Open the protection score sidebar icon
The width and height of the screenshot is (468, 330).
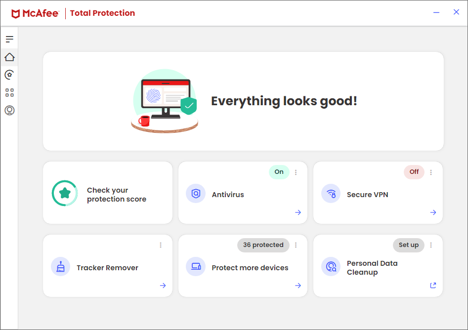click(9, 75)
